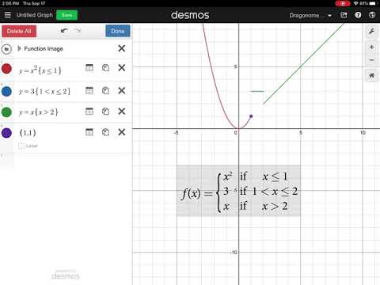
Task: Delete the Function Image folder
Action: tap(122, 48)
